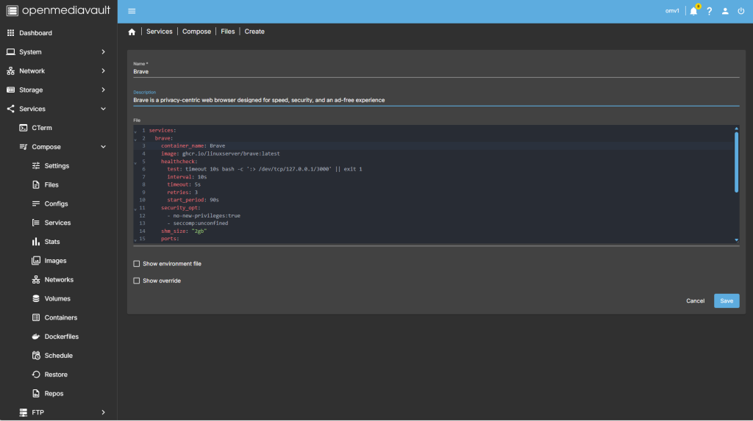Screen dimensions: 753x421
Task: Enable Show override checkbox
Action: [136, 281]
